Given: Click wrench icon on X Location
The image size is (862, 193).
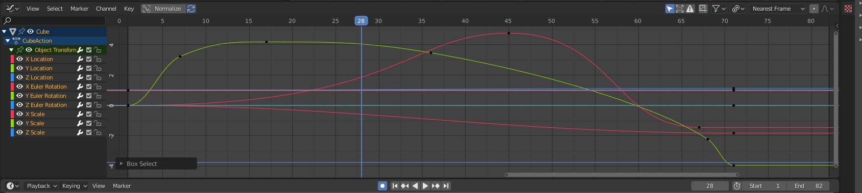Looking at the screenshot, I should pyautogui.click(x=80, y=59).
